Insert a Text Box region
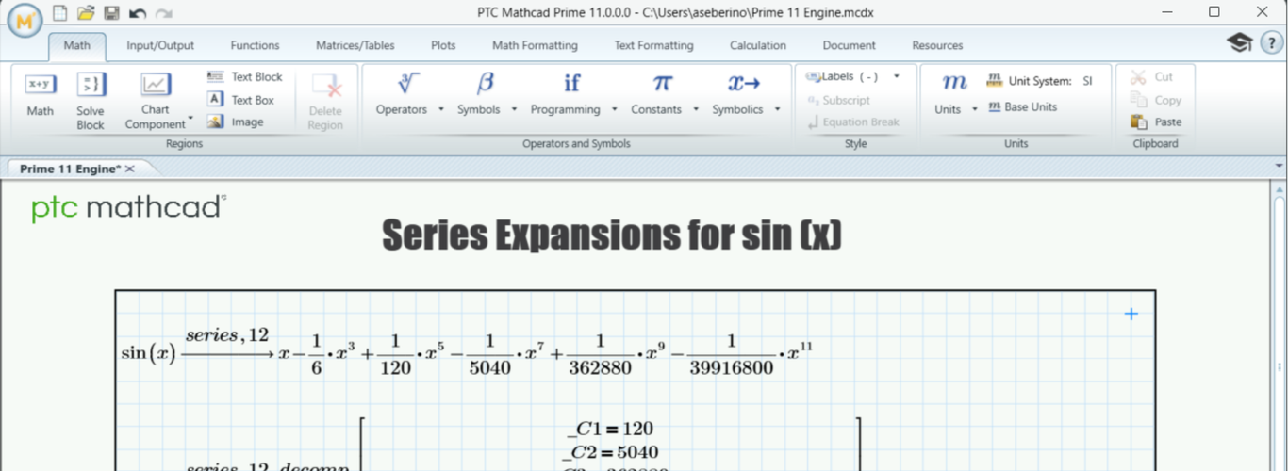 pyautogui.click(x=215, y=100)
